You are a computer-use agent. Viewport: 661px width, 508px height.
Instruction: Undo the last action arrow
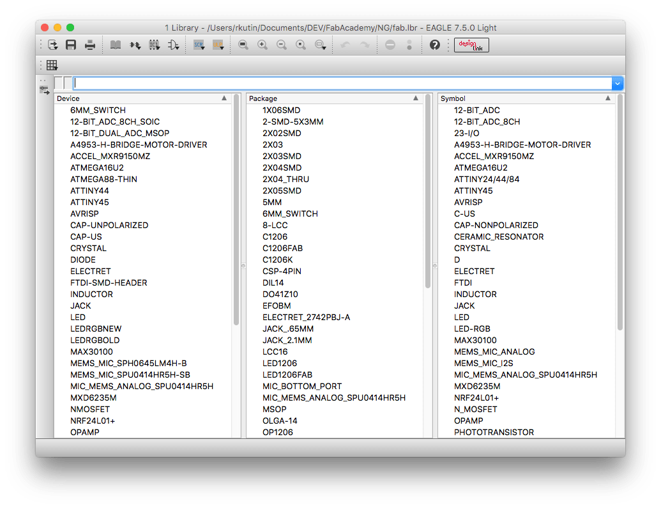(x=346, y=45)
